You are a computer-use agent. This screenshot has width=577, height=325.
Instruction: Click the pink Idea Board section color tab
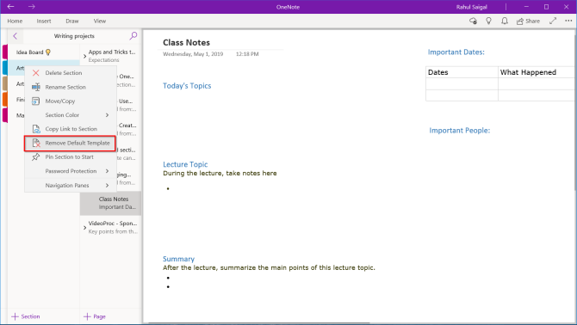pyautogui.click(x=5, y=52)
